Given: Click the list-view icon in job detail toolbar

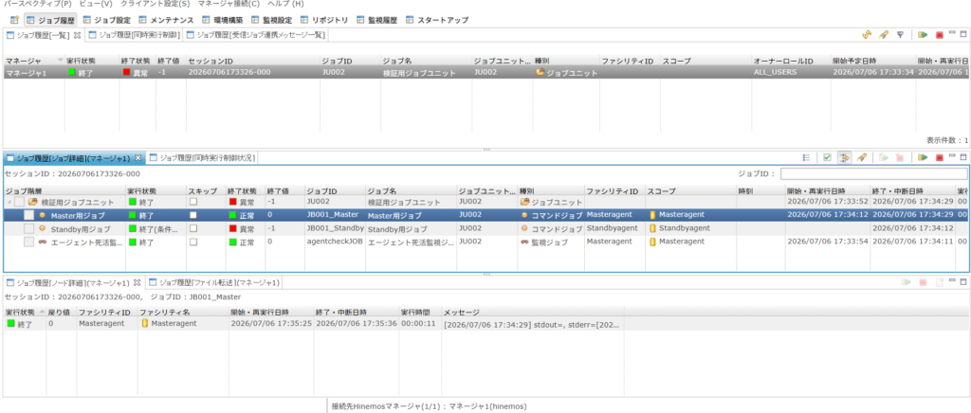Looking at the screenshot, I should click(806, 158).
